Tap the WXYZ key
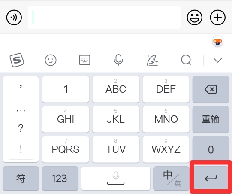The height and width of the screenshot is (194, 232). point(166,149)
